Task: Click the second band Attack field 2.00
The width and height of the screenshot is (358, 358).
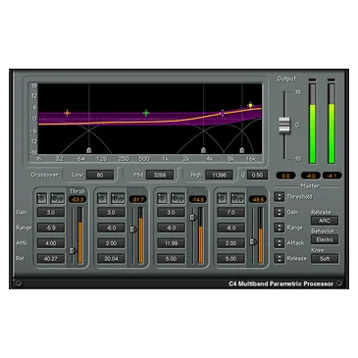Action: point(111,243)
